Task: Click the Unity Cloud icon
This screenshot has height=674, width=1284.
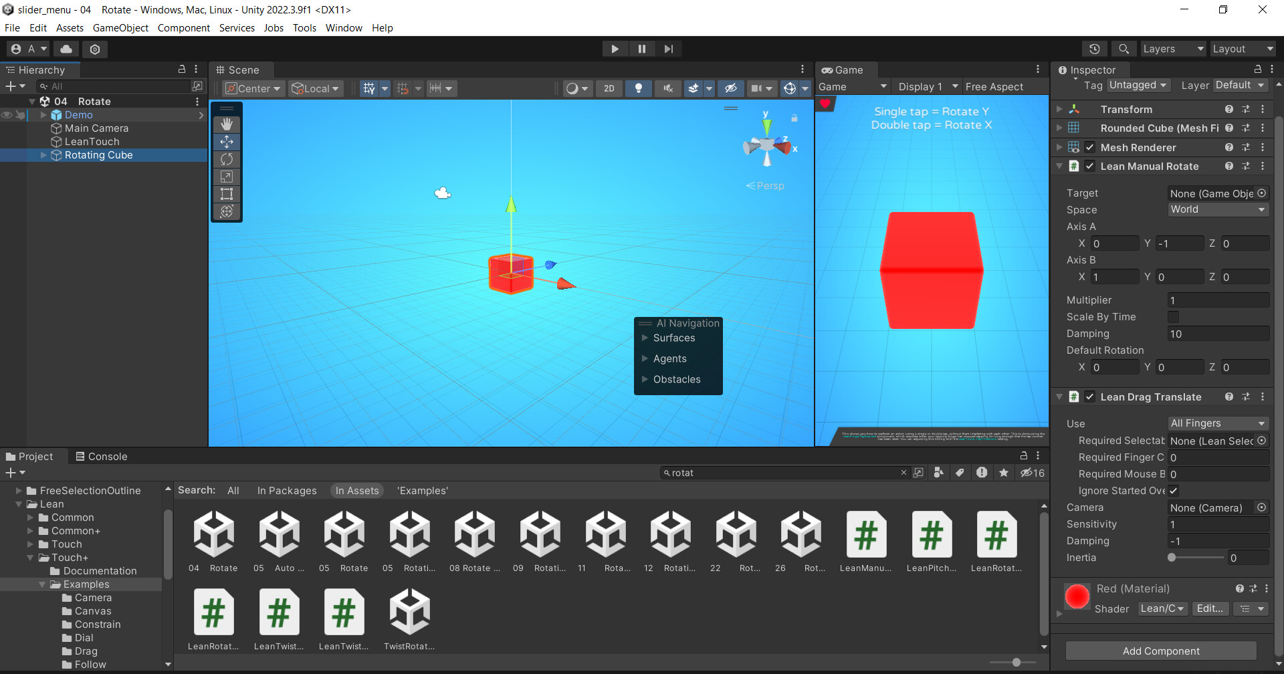Action: pyautogui.click(x=66, y=49)
